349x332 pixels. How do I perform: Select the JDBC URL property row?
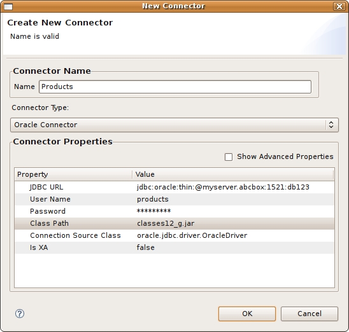[x=174, y=187]
